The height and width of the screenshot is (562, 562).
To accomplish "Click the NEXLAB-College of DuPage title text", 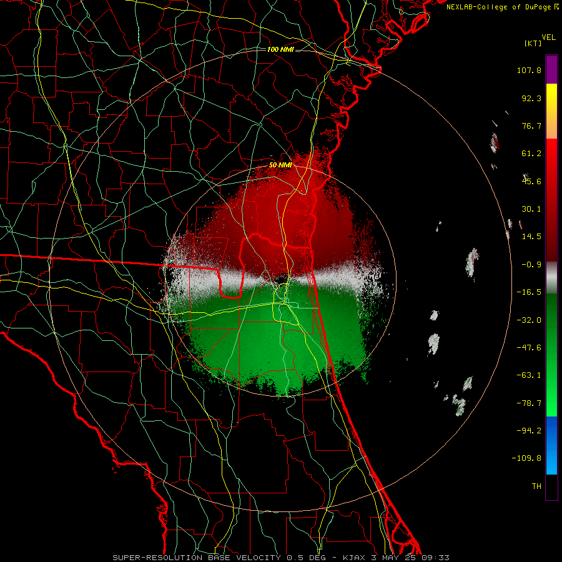I will tap(502, 7).
